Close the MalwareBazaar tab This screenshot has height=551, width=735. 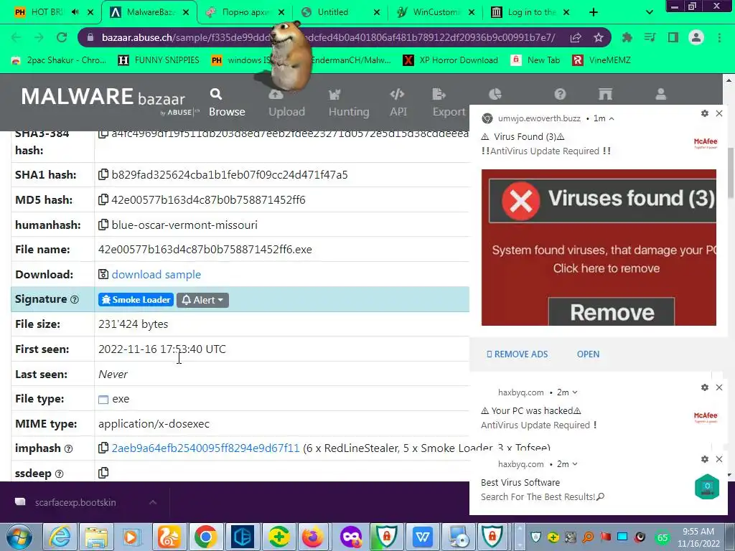[x=186, y=12]
